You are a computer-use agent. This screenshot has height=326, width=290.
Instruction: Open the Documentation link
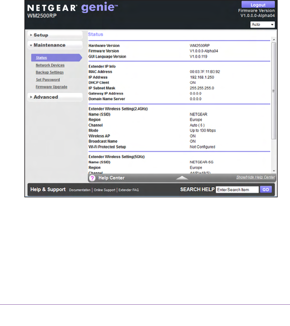[x=80, y=190]
